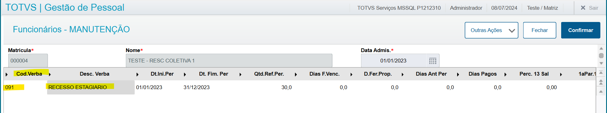Click the arrow marker before Cod.Verba column
The width and height of the screenshot is (607, 113).
click(x=7, y=74)
